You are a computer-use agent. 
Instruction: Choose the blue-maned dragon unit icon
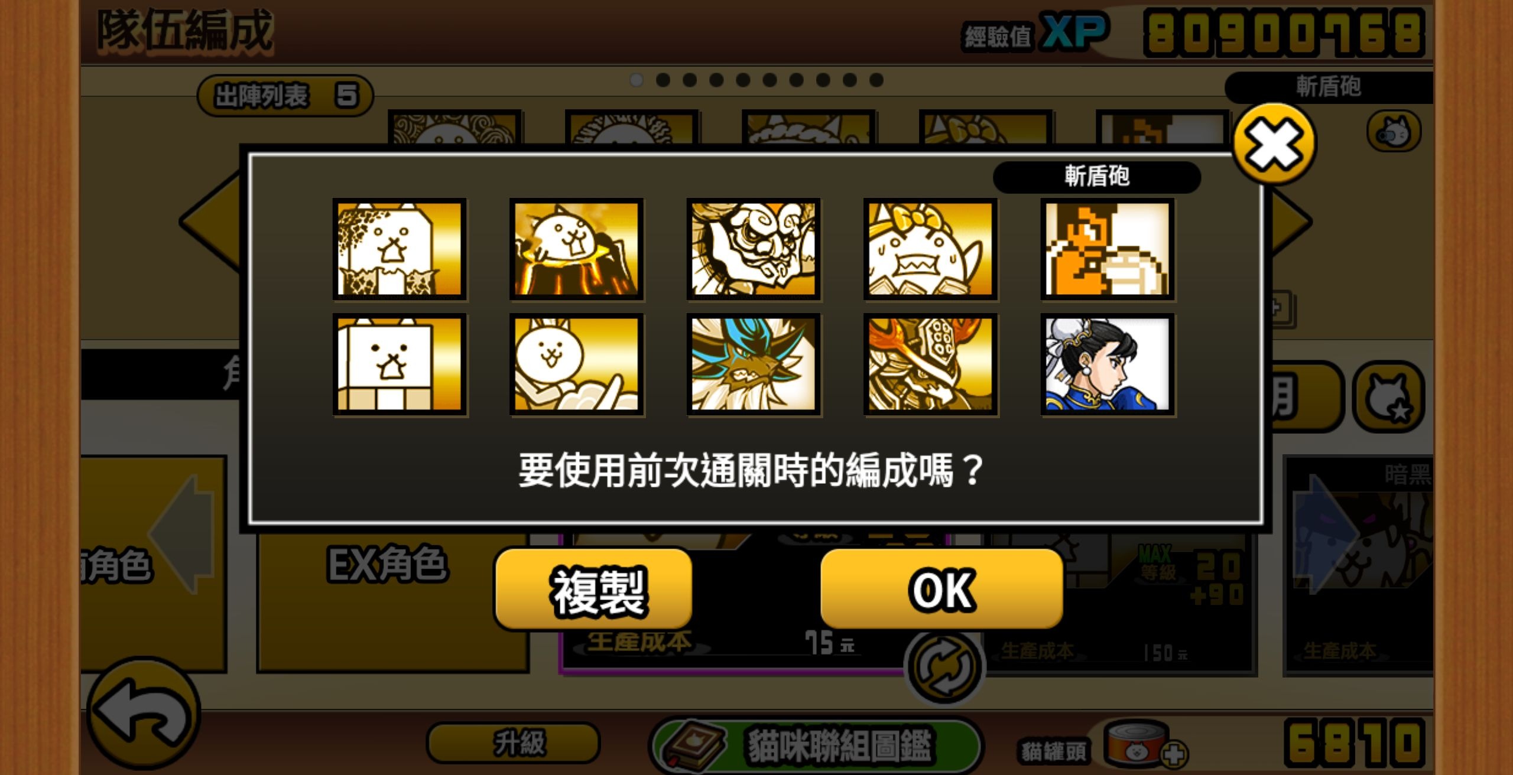(x=753, y=364)
